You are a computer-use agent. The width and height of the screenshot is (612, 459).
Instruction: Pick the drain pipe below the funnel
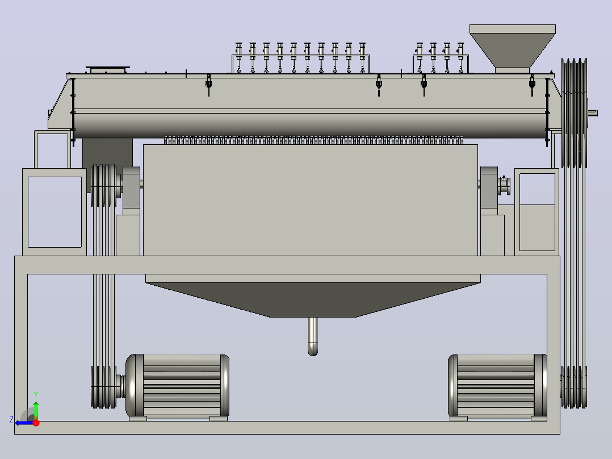(313, 336)
